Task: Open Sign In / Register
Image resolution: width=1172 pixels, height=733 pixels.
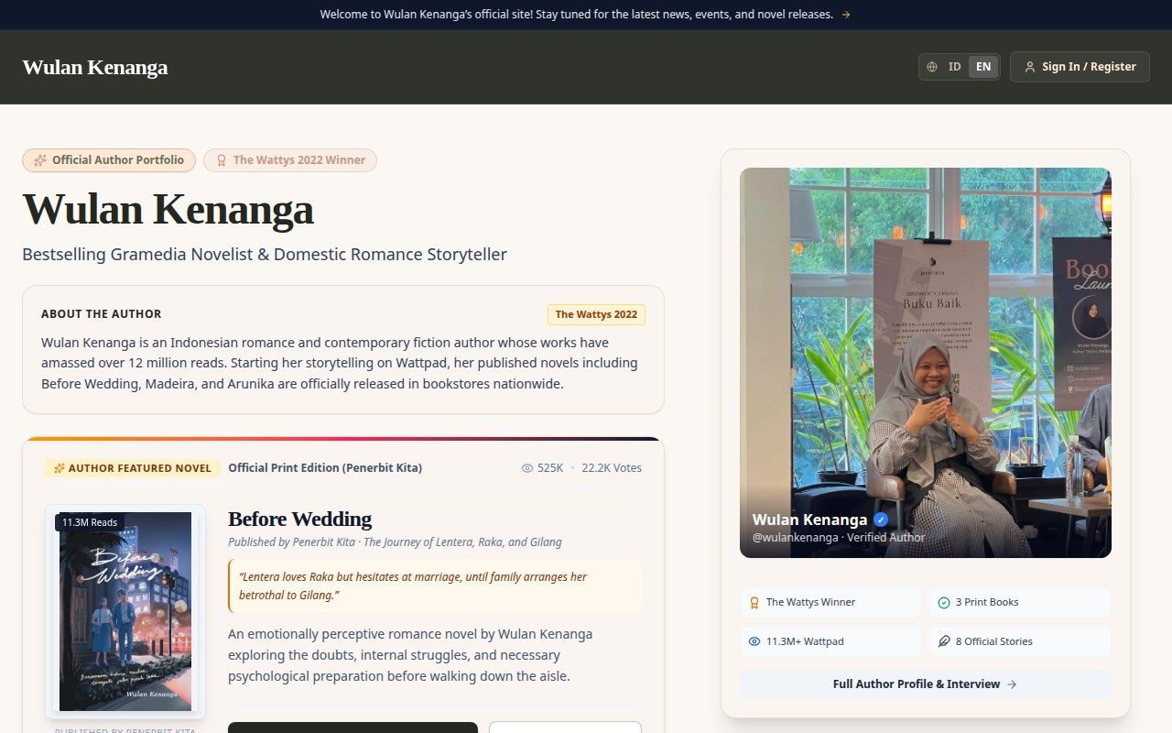Action: pos(1080,67)
